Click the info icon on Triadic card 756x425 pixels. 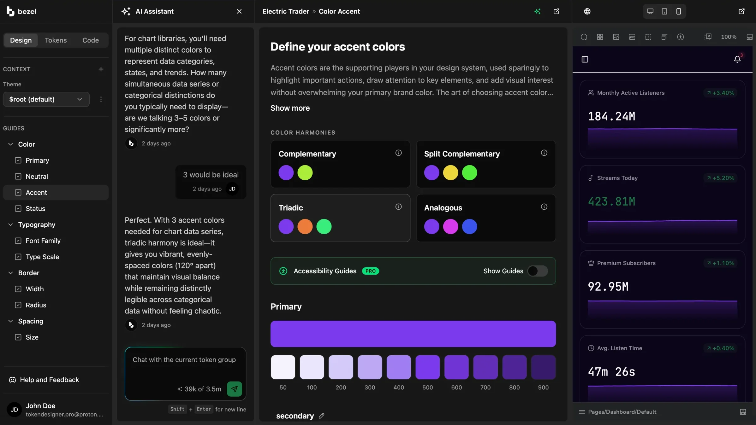[x=399, y=207]
